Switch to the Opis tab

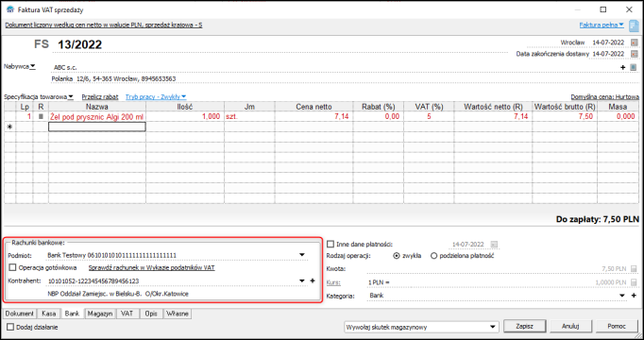151,314
